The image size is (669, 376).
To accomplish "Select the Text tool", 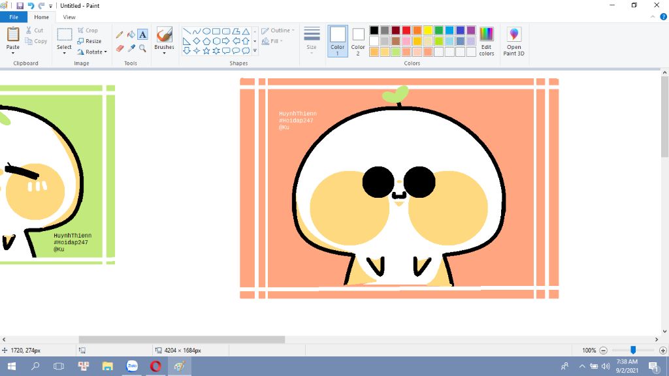I will pyautogui.click(x=142, y=35).
